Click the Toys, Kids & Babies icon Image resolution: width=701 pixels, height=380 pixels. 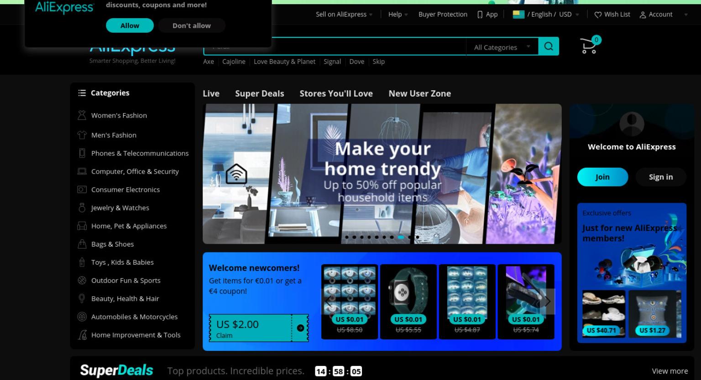[x=82, y=262]
